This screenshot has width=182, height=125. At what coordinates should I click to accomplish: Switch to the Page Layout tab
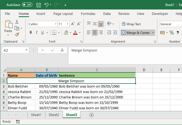pos(63,14)
